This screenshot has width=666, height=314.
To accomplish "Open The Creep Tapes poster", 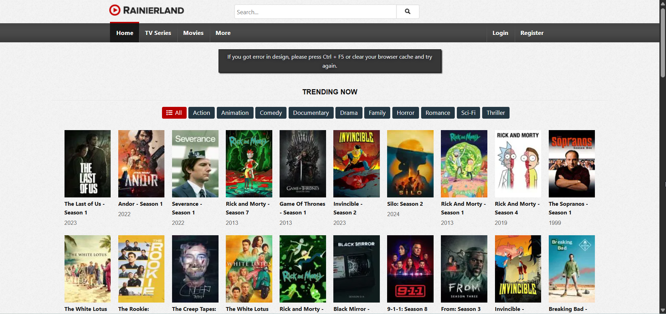I will [195, 269].
